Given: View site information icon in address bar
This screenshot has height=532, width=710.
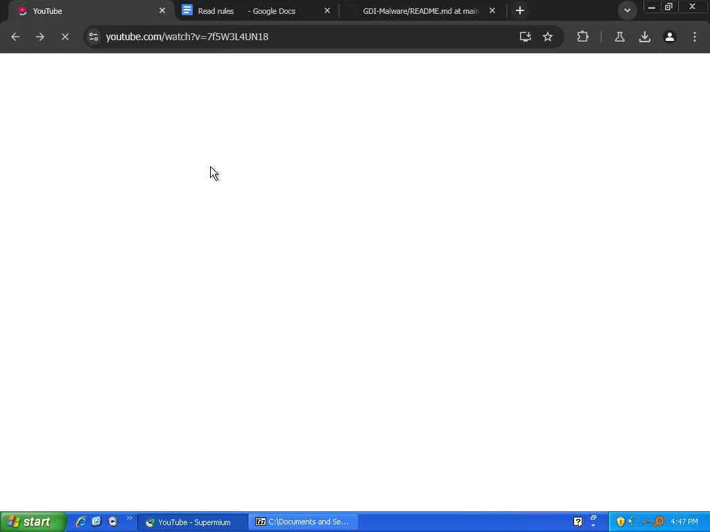Looking at the screenshot, I should pos(94,37).
